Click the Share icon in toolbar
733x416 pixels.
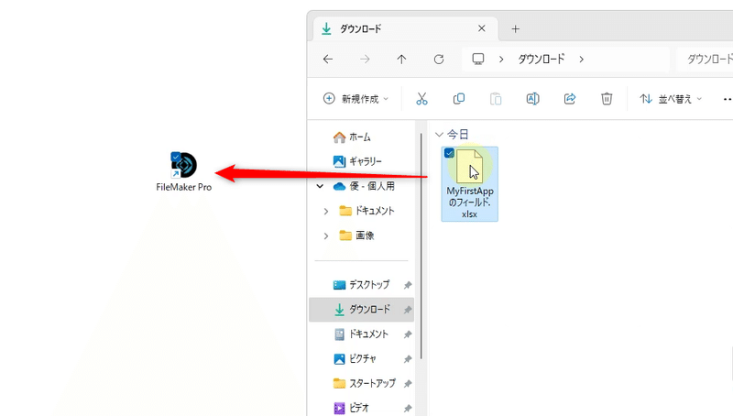(x=569, y=99)
